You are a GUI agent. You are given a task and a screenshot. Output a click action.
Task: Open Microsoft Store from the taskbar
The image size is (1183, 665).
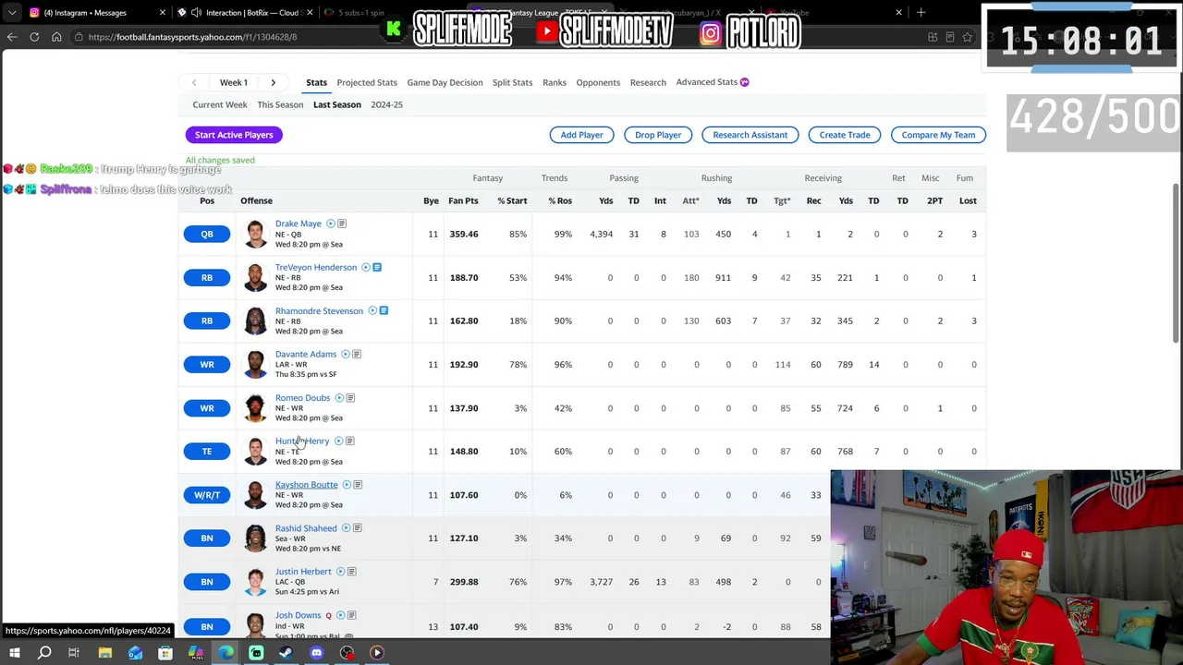pos(165,653)
